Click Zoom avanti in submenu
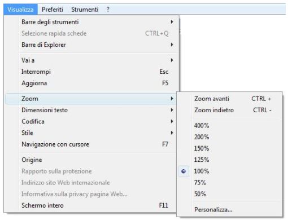Screen dimensions: 288x220 (230, 99)
